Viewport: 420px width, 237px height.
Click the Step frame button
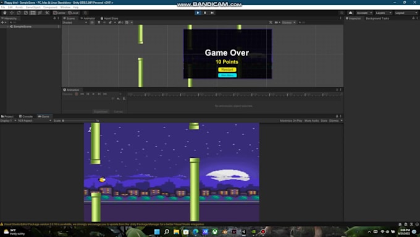pyautogui.click(x=212, y=12)
